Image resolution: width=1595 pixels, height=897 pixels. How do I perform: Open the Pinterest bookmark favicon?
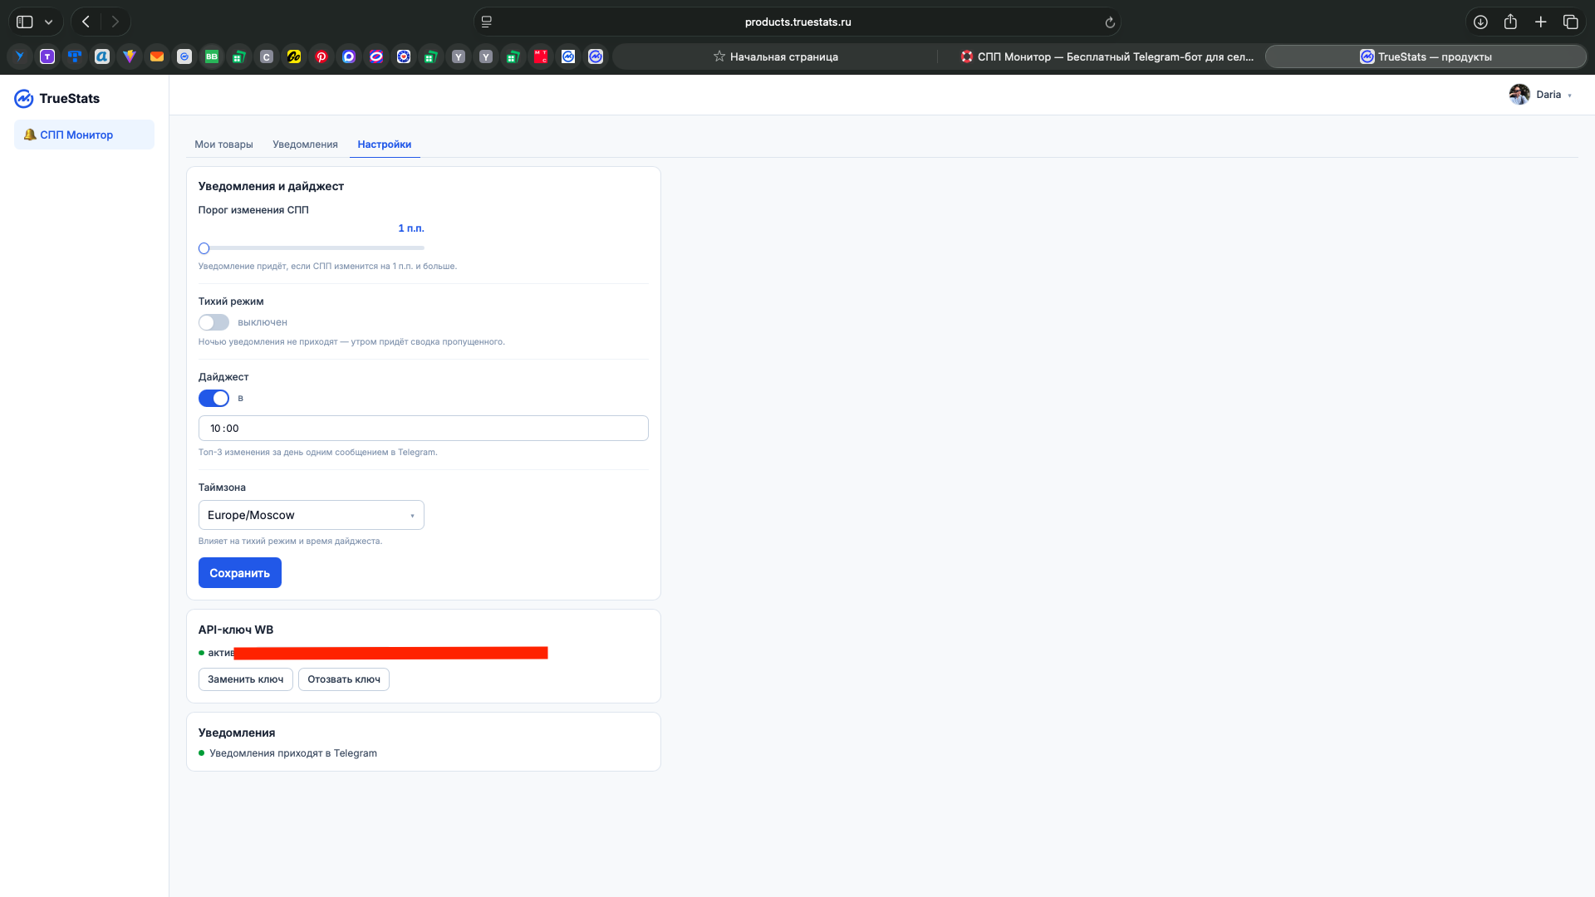pos(321,56)
